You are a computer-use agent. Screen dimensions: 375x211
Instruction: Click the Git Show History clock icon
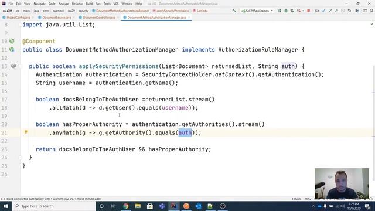pyautogui.click(x=343, y=11)
